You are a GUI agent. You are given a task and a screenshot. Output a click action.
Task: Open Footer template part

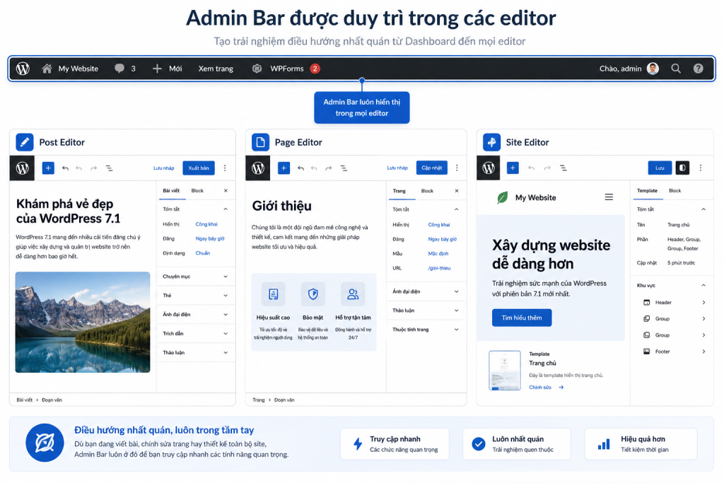click(674, 351)
